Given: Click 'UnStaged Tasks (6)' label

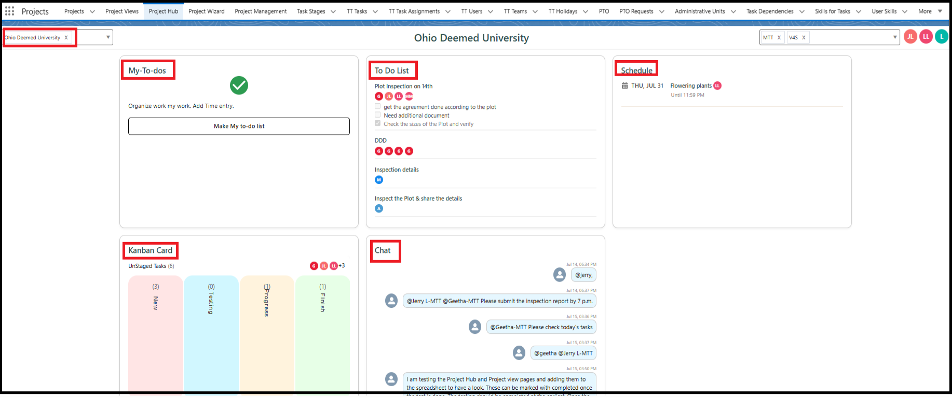Looking at the screenshot, I should click(x=151, y=266).
